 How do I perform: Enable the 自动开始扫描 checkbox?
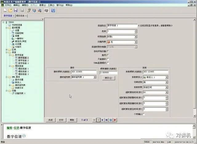pyautogui.click(x=107, y=51)
